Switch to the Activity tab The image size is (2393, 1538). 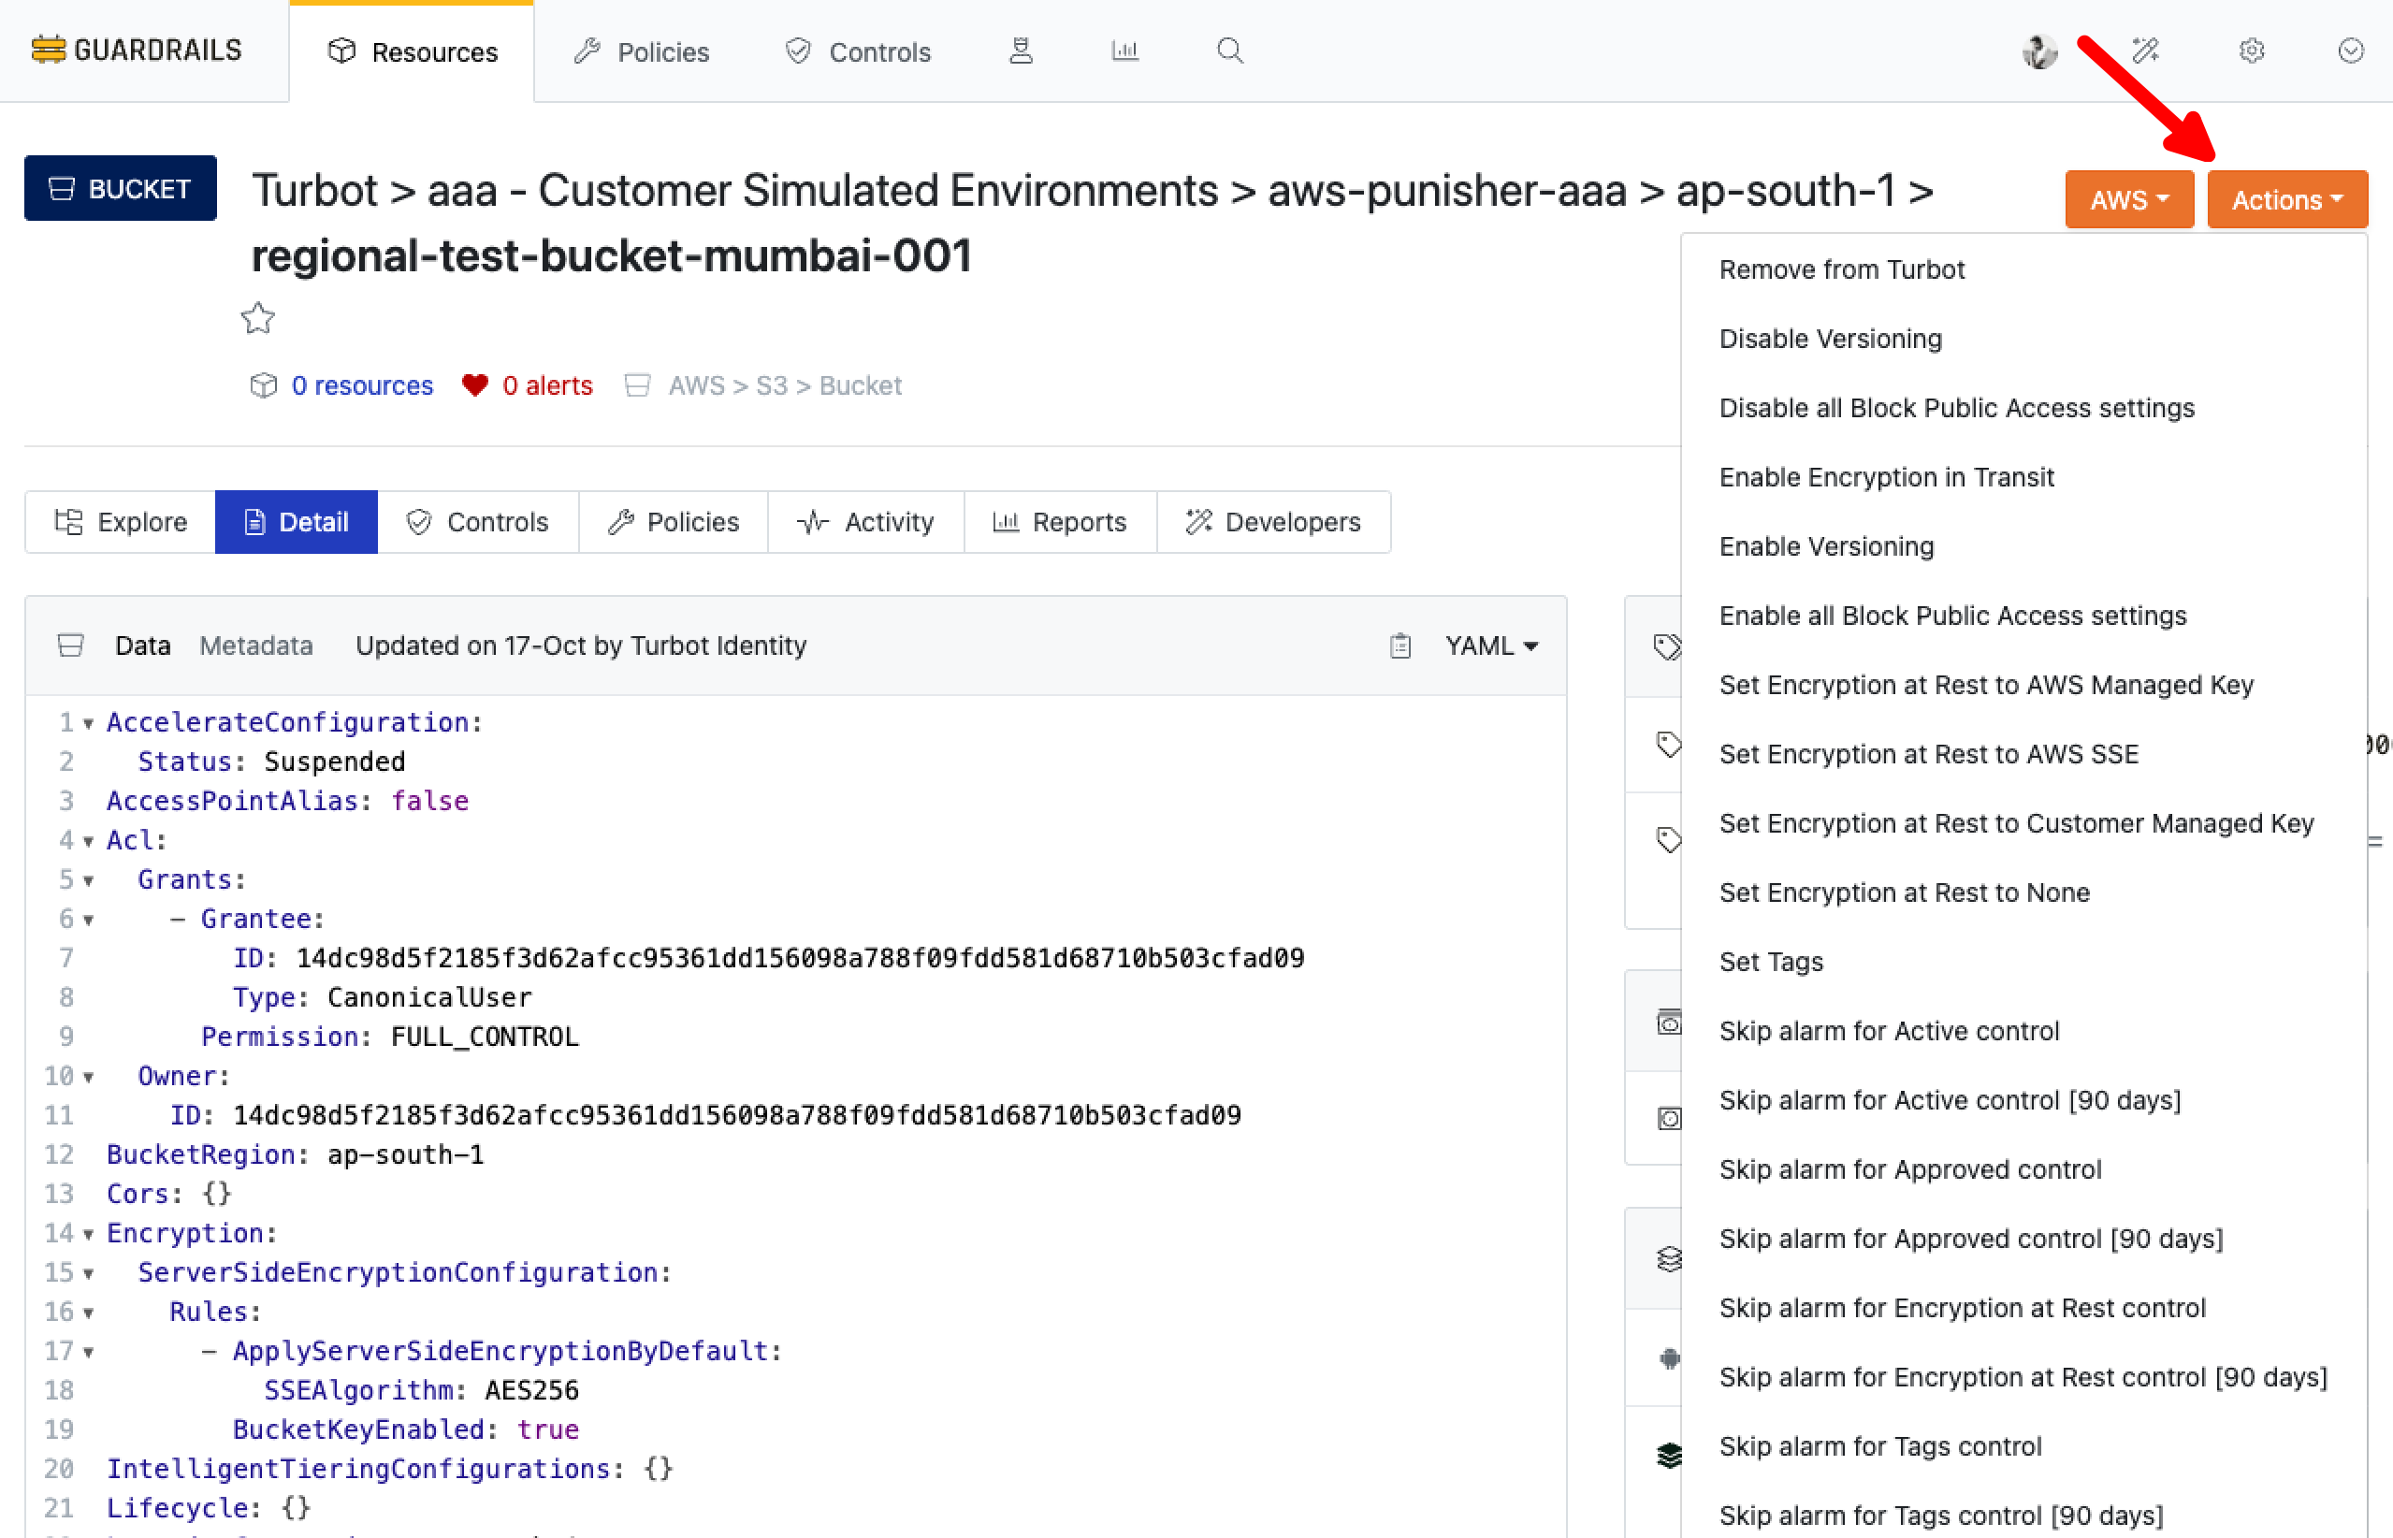865,522
